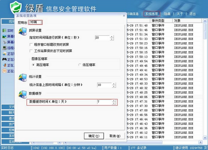Click the 实时 sidebar icon
The height and width of the screenshot is (150, 208).
5,31
